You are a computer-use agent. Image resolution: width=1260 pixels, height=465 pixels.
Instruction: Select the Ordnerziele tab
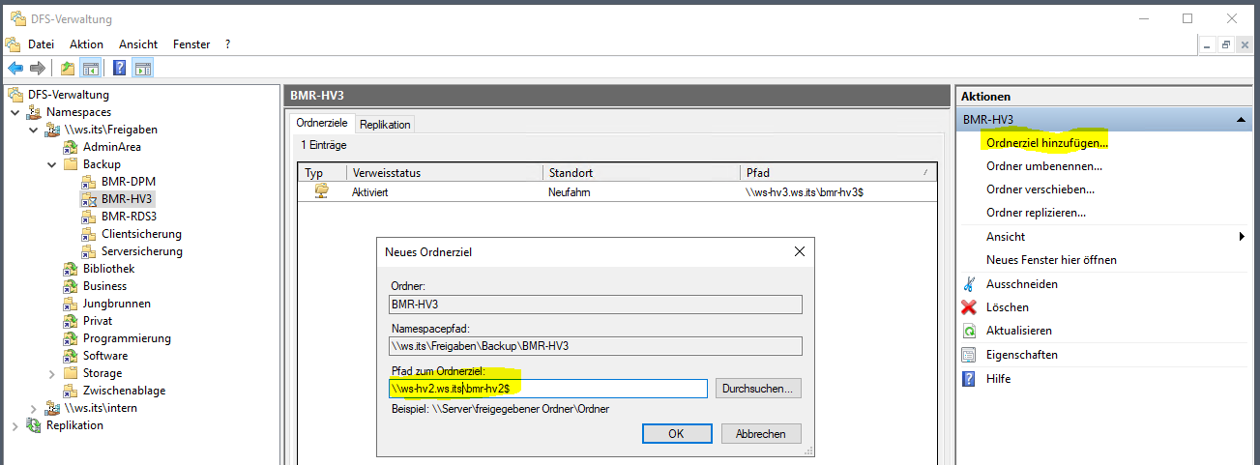[322, 123]
